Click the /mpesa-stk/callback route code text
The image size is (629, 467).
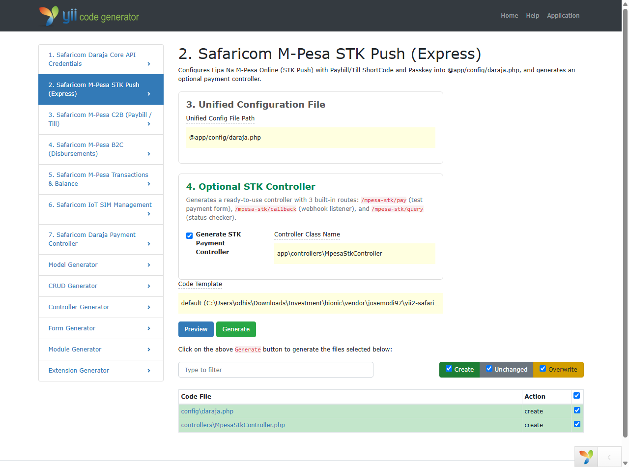tap(266, 209)
